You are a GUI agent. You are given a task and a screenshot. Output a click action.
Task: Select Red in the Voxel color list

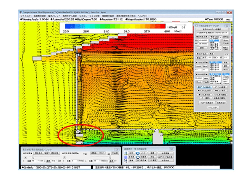click(226, 82)
